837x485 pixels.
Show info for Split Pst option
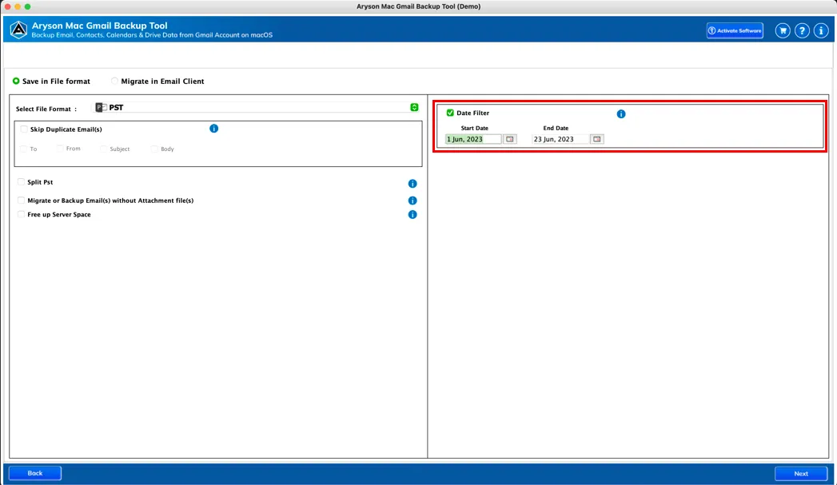pos(413,184)
